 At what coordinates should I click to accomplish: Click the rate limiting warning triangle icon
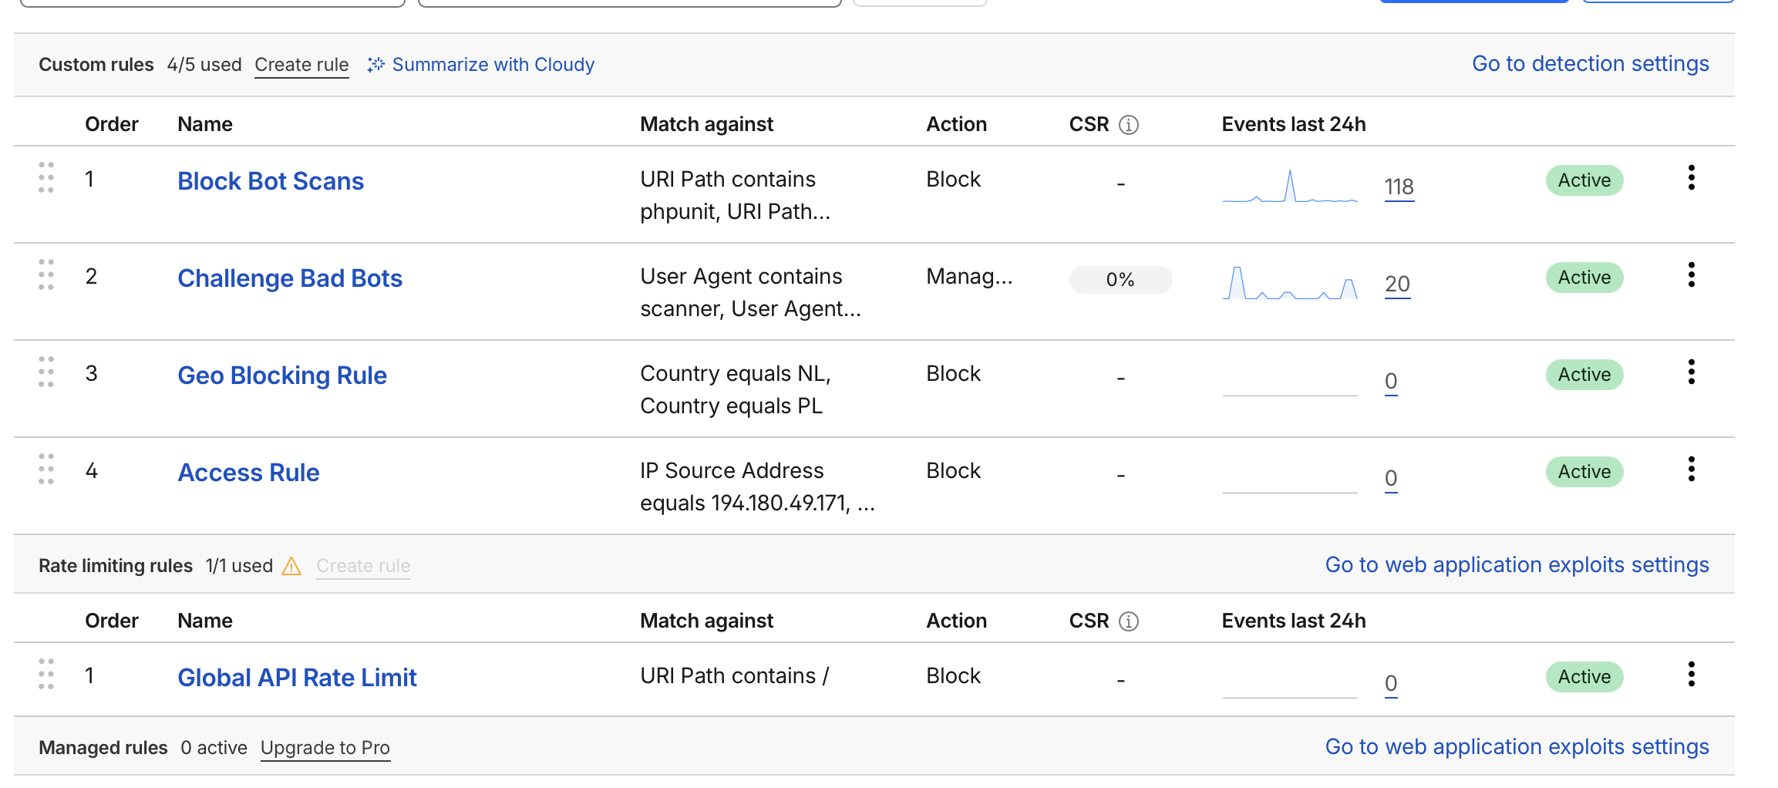tap(291, 567)
